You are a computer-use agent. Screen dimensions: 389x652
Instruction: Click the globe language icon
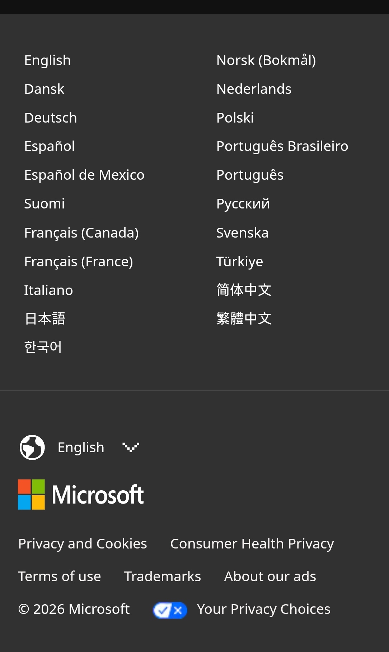[32, 447]
